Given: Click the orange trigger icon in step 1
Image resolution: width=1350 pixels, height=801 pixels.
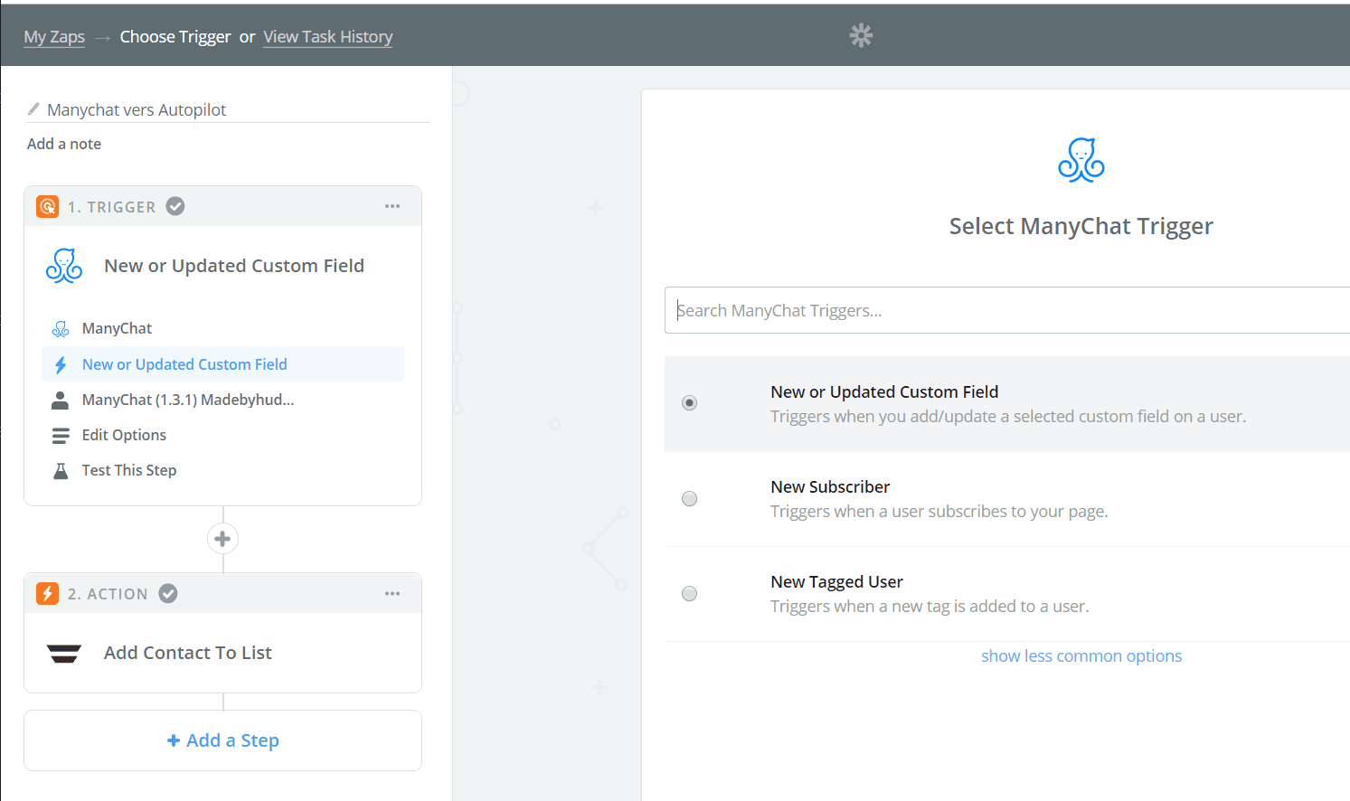Looking at the screenshot, I should click(47, 206).
